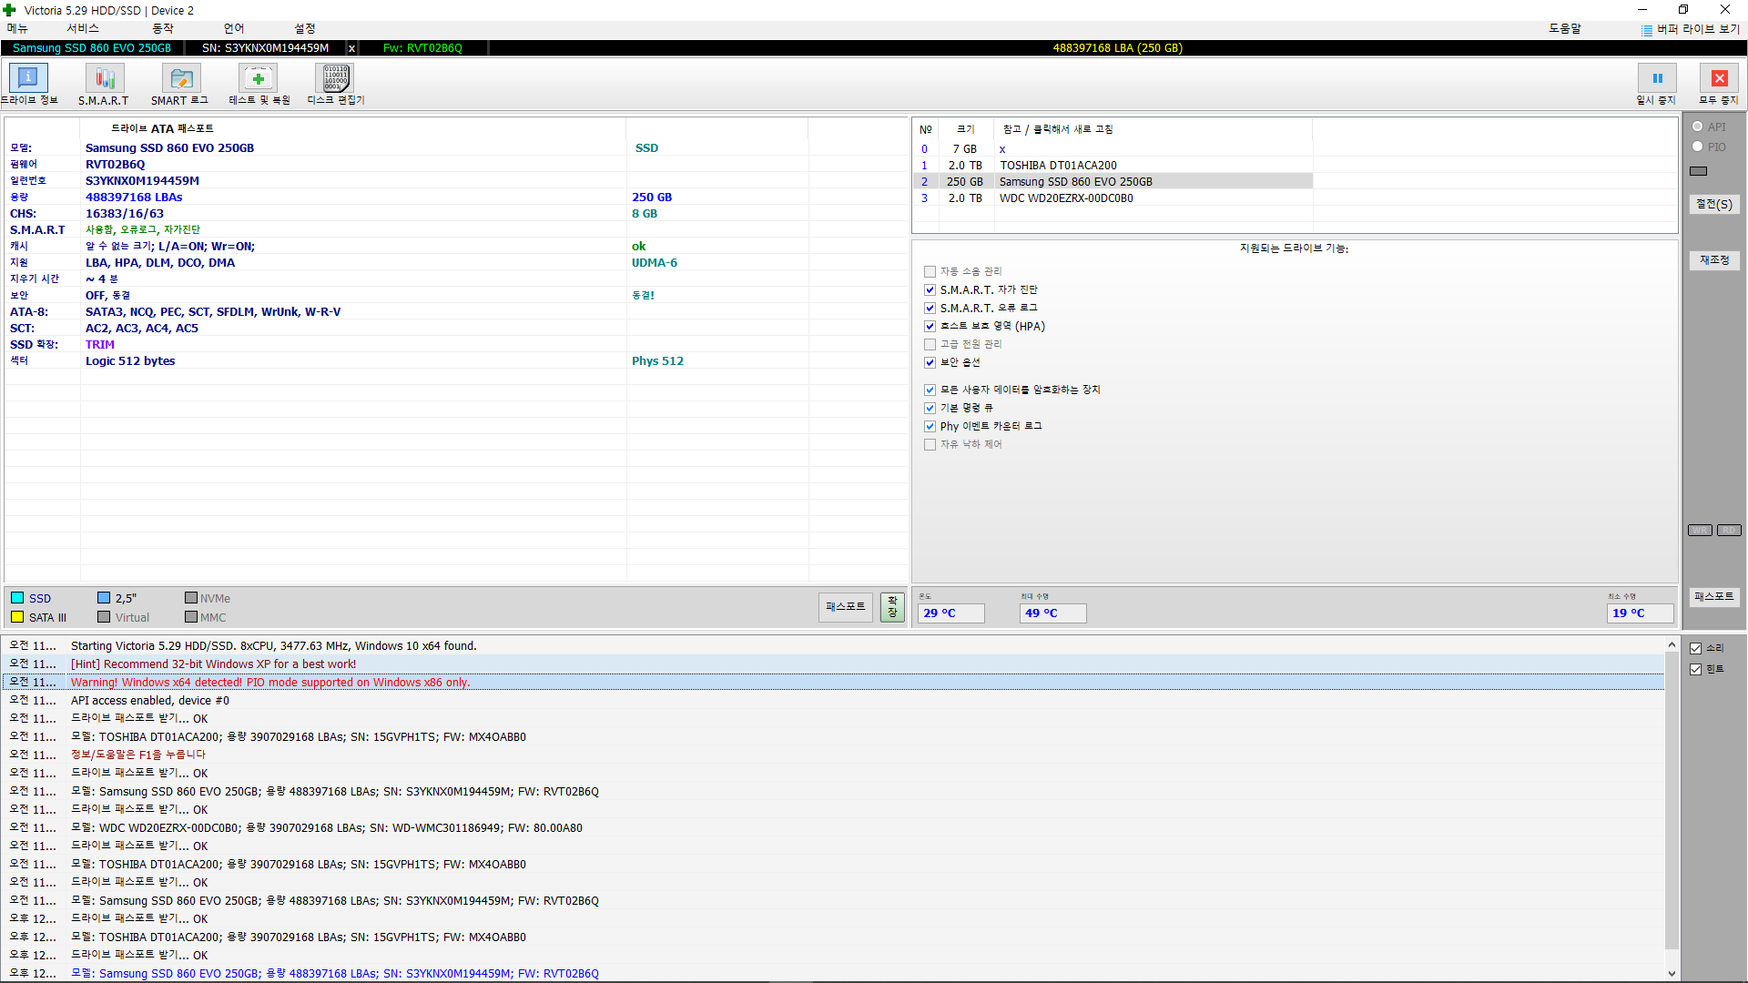The width and height of the screenshot is (1748, 983).
Task: Click 패스포트 button below drive info
Action: (x=845, y=607)
